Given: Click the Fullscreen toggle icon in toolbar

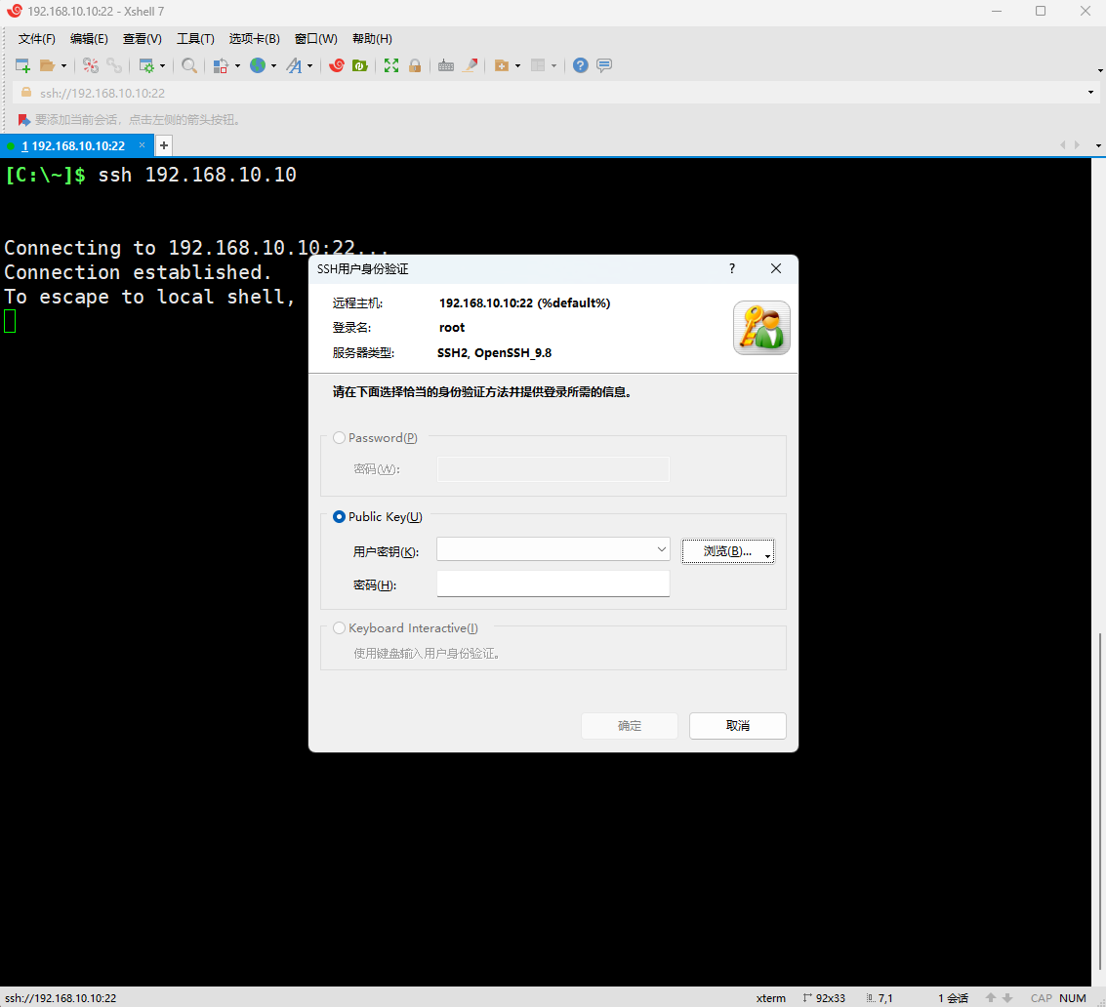Looking at the screenshot, I should tap(391, 65).
